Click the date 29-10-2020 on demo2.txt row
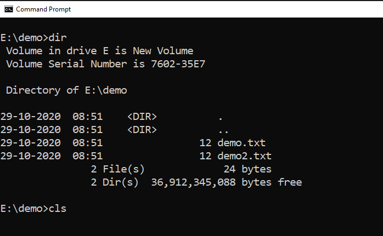 31,156
